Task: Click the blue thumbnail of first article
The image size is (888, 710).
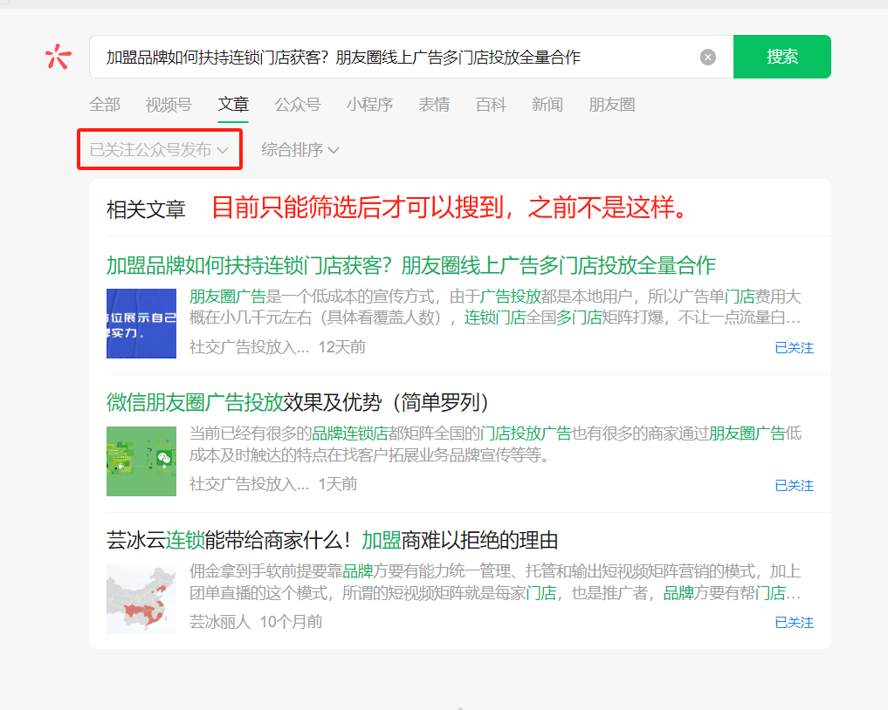Action: [141, 324]
